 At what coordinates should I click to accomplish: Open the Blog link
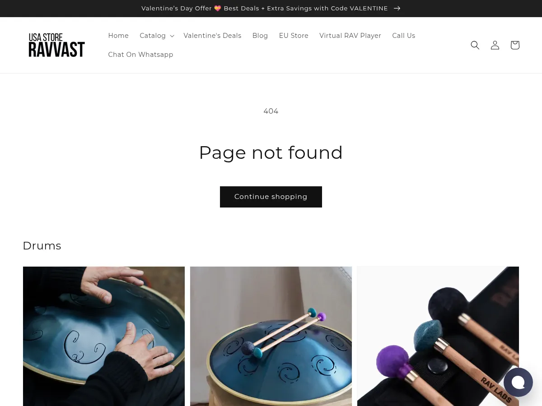coord(260,36)
